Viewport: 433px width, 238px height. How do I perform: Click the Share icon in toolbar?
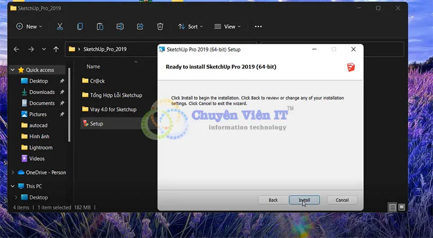(x=140, y=26)
